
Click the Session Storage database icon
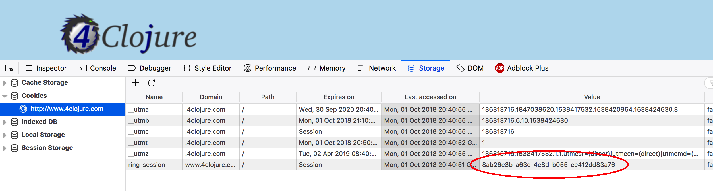click(x=14, y=148)
